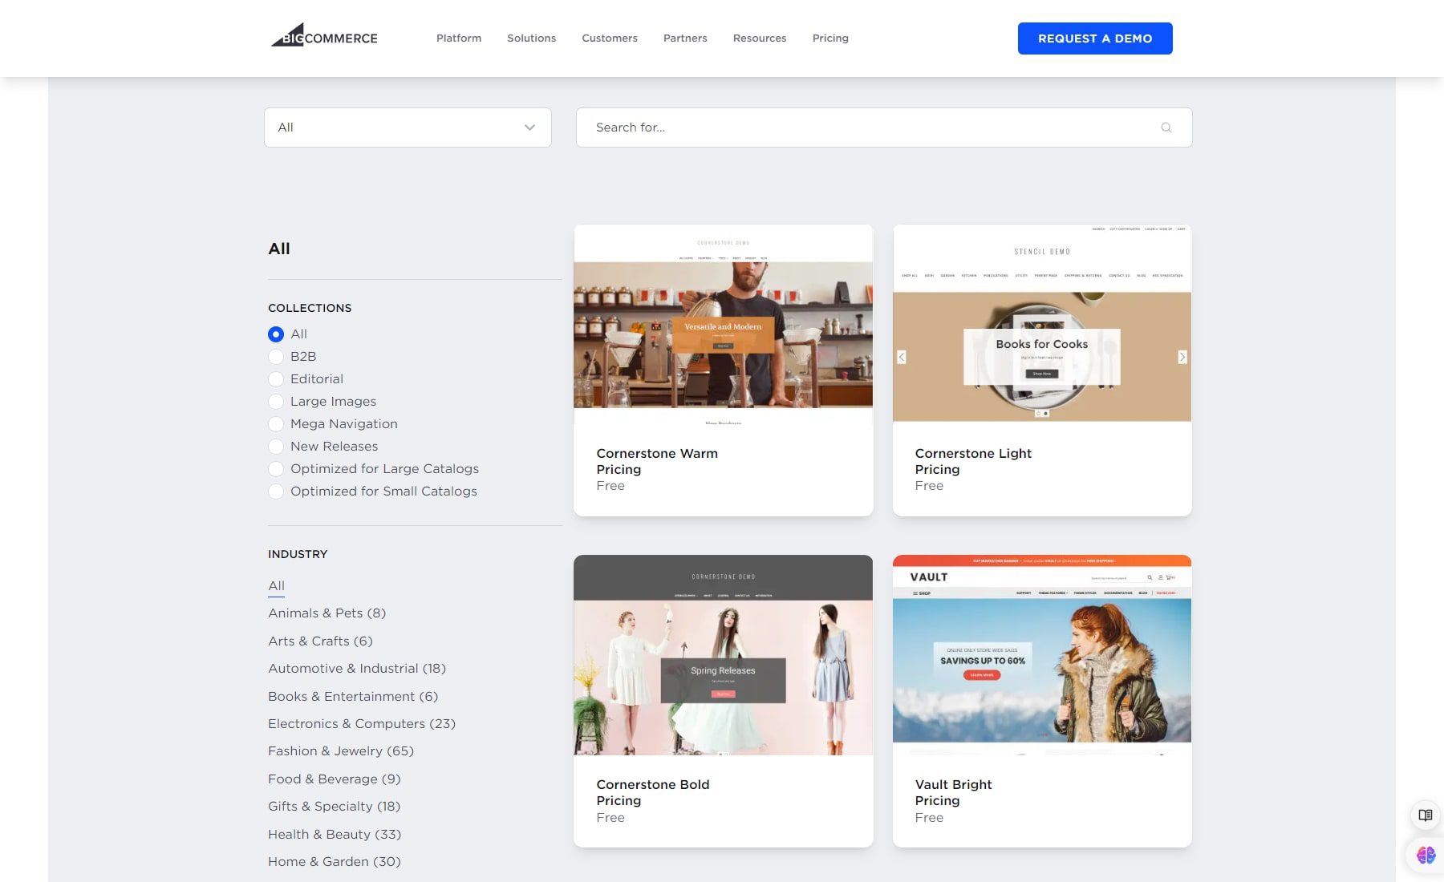
Task: Open the All collections dropdown
Action: click(x=407, y=127)
